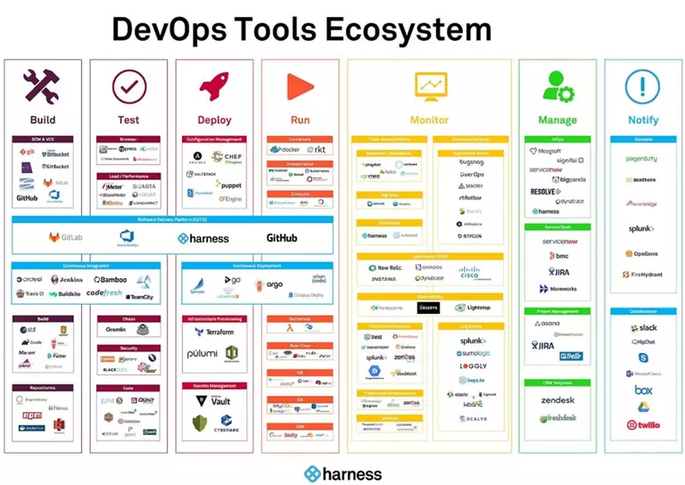Click the 'DevOps Tools Ecosystem' title
The width and height of the screenshot is (685, 485).
pyautogui.click(x=301, y=29)
